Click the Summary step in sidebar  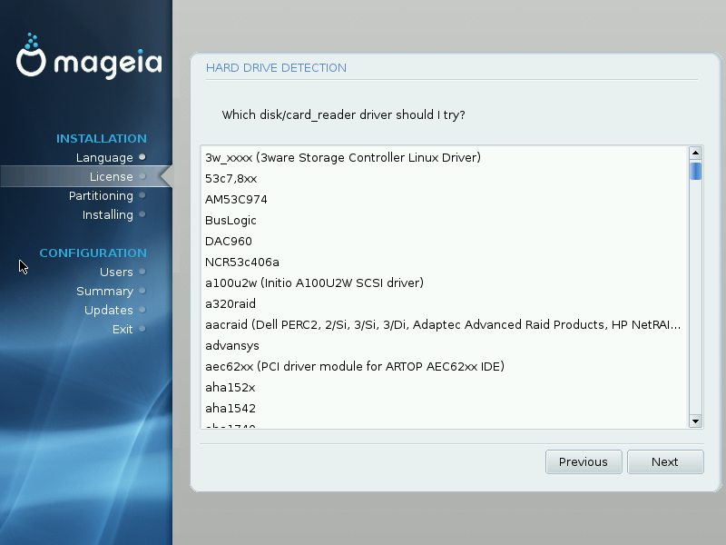click(104, 291)
